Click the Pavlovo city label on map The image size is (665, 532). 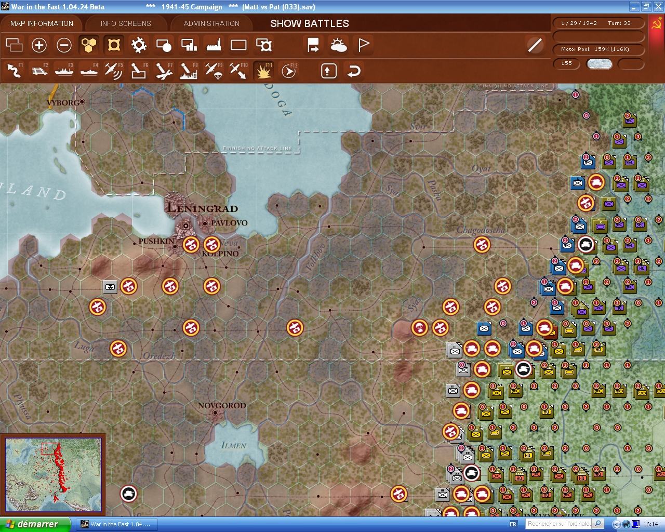229,223
